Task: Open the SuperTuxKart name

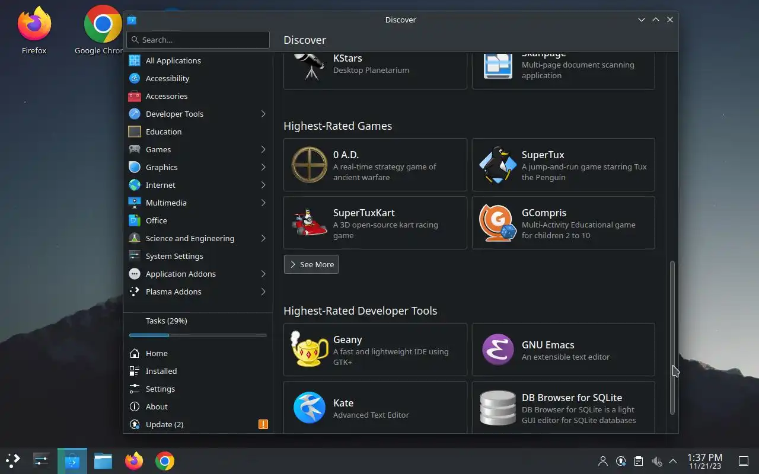Action: pos(364,213)
